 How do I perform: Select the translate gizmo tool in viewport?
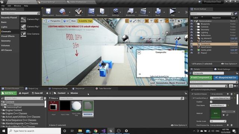127,21
